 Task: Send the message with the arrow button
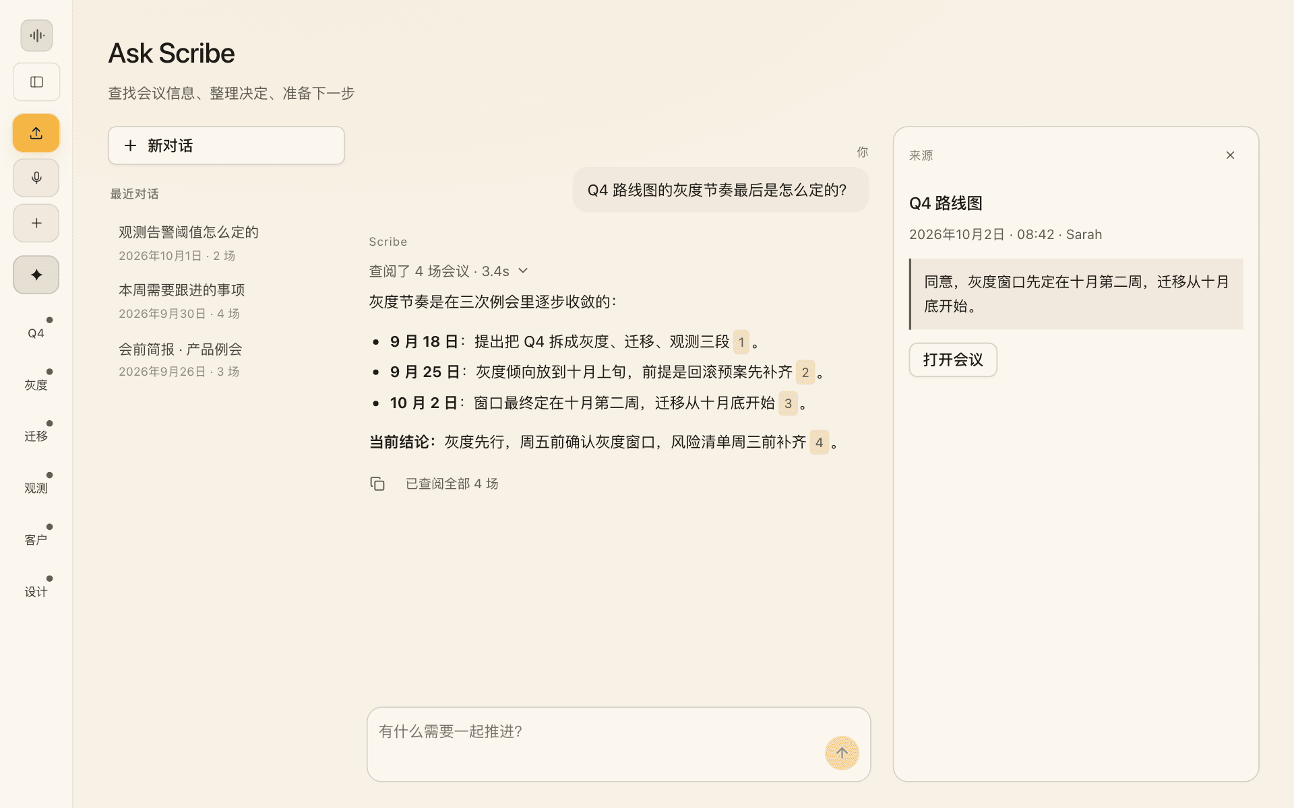842,753
